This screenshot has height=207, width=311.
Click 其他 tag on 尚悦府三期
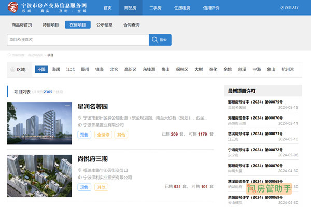[102, 187]
